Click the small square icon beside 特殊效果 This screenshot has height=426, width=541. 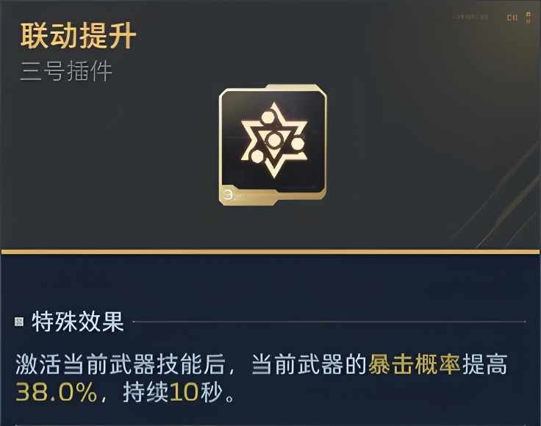click(19, 322)
